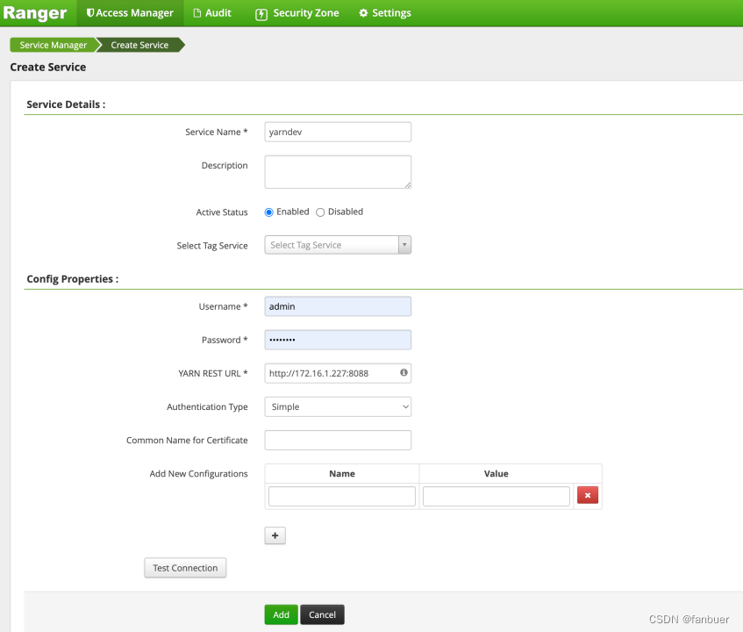Image resolution: width=743 pixels, height=632 pixels.
Task: Focus Common Name for Certificate field
Action: (x=338, y=440)
